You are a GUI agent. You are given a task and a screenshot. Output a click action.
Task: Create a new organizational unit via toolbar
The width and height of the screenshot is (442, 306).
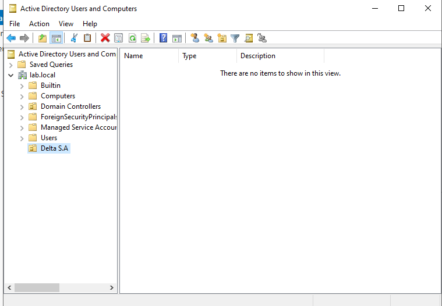click(x=222, y=38)
